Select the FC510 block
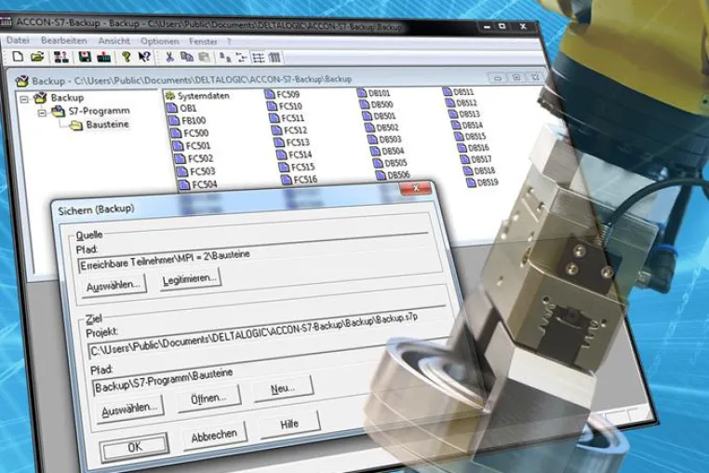Screen dimensions: 709x473 285,106
